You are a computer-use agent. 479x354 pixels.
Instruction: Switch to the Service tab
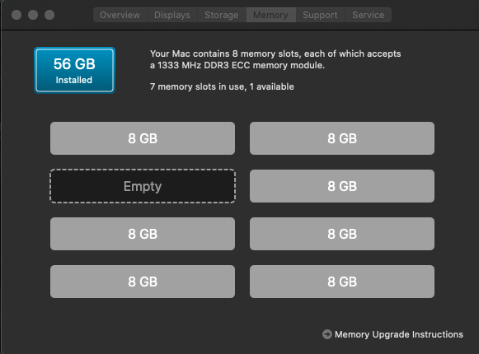coord(368,15)
